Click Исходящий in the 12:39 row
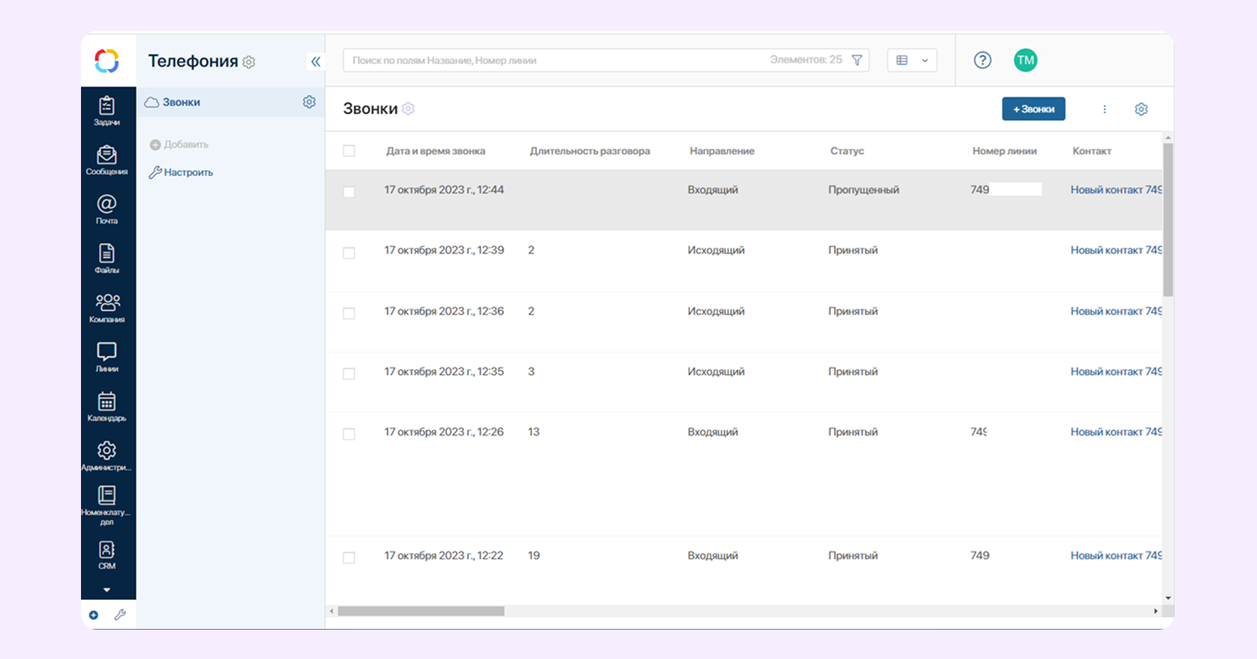This screenshot has width=1257, height=659. coord(716,250)
